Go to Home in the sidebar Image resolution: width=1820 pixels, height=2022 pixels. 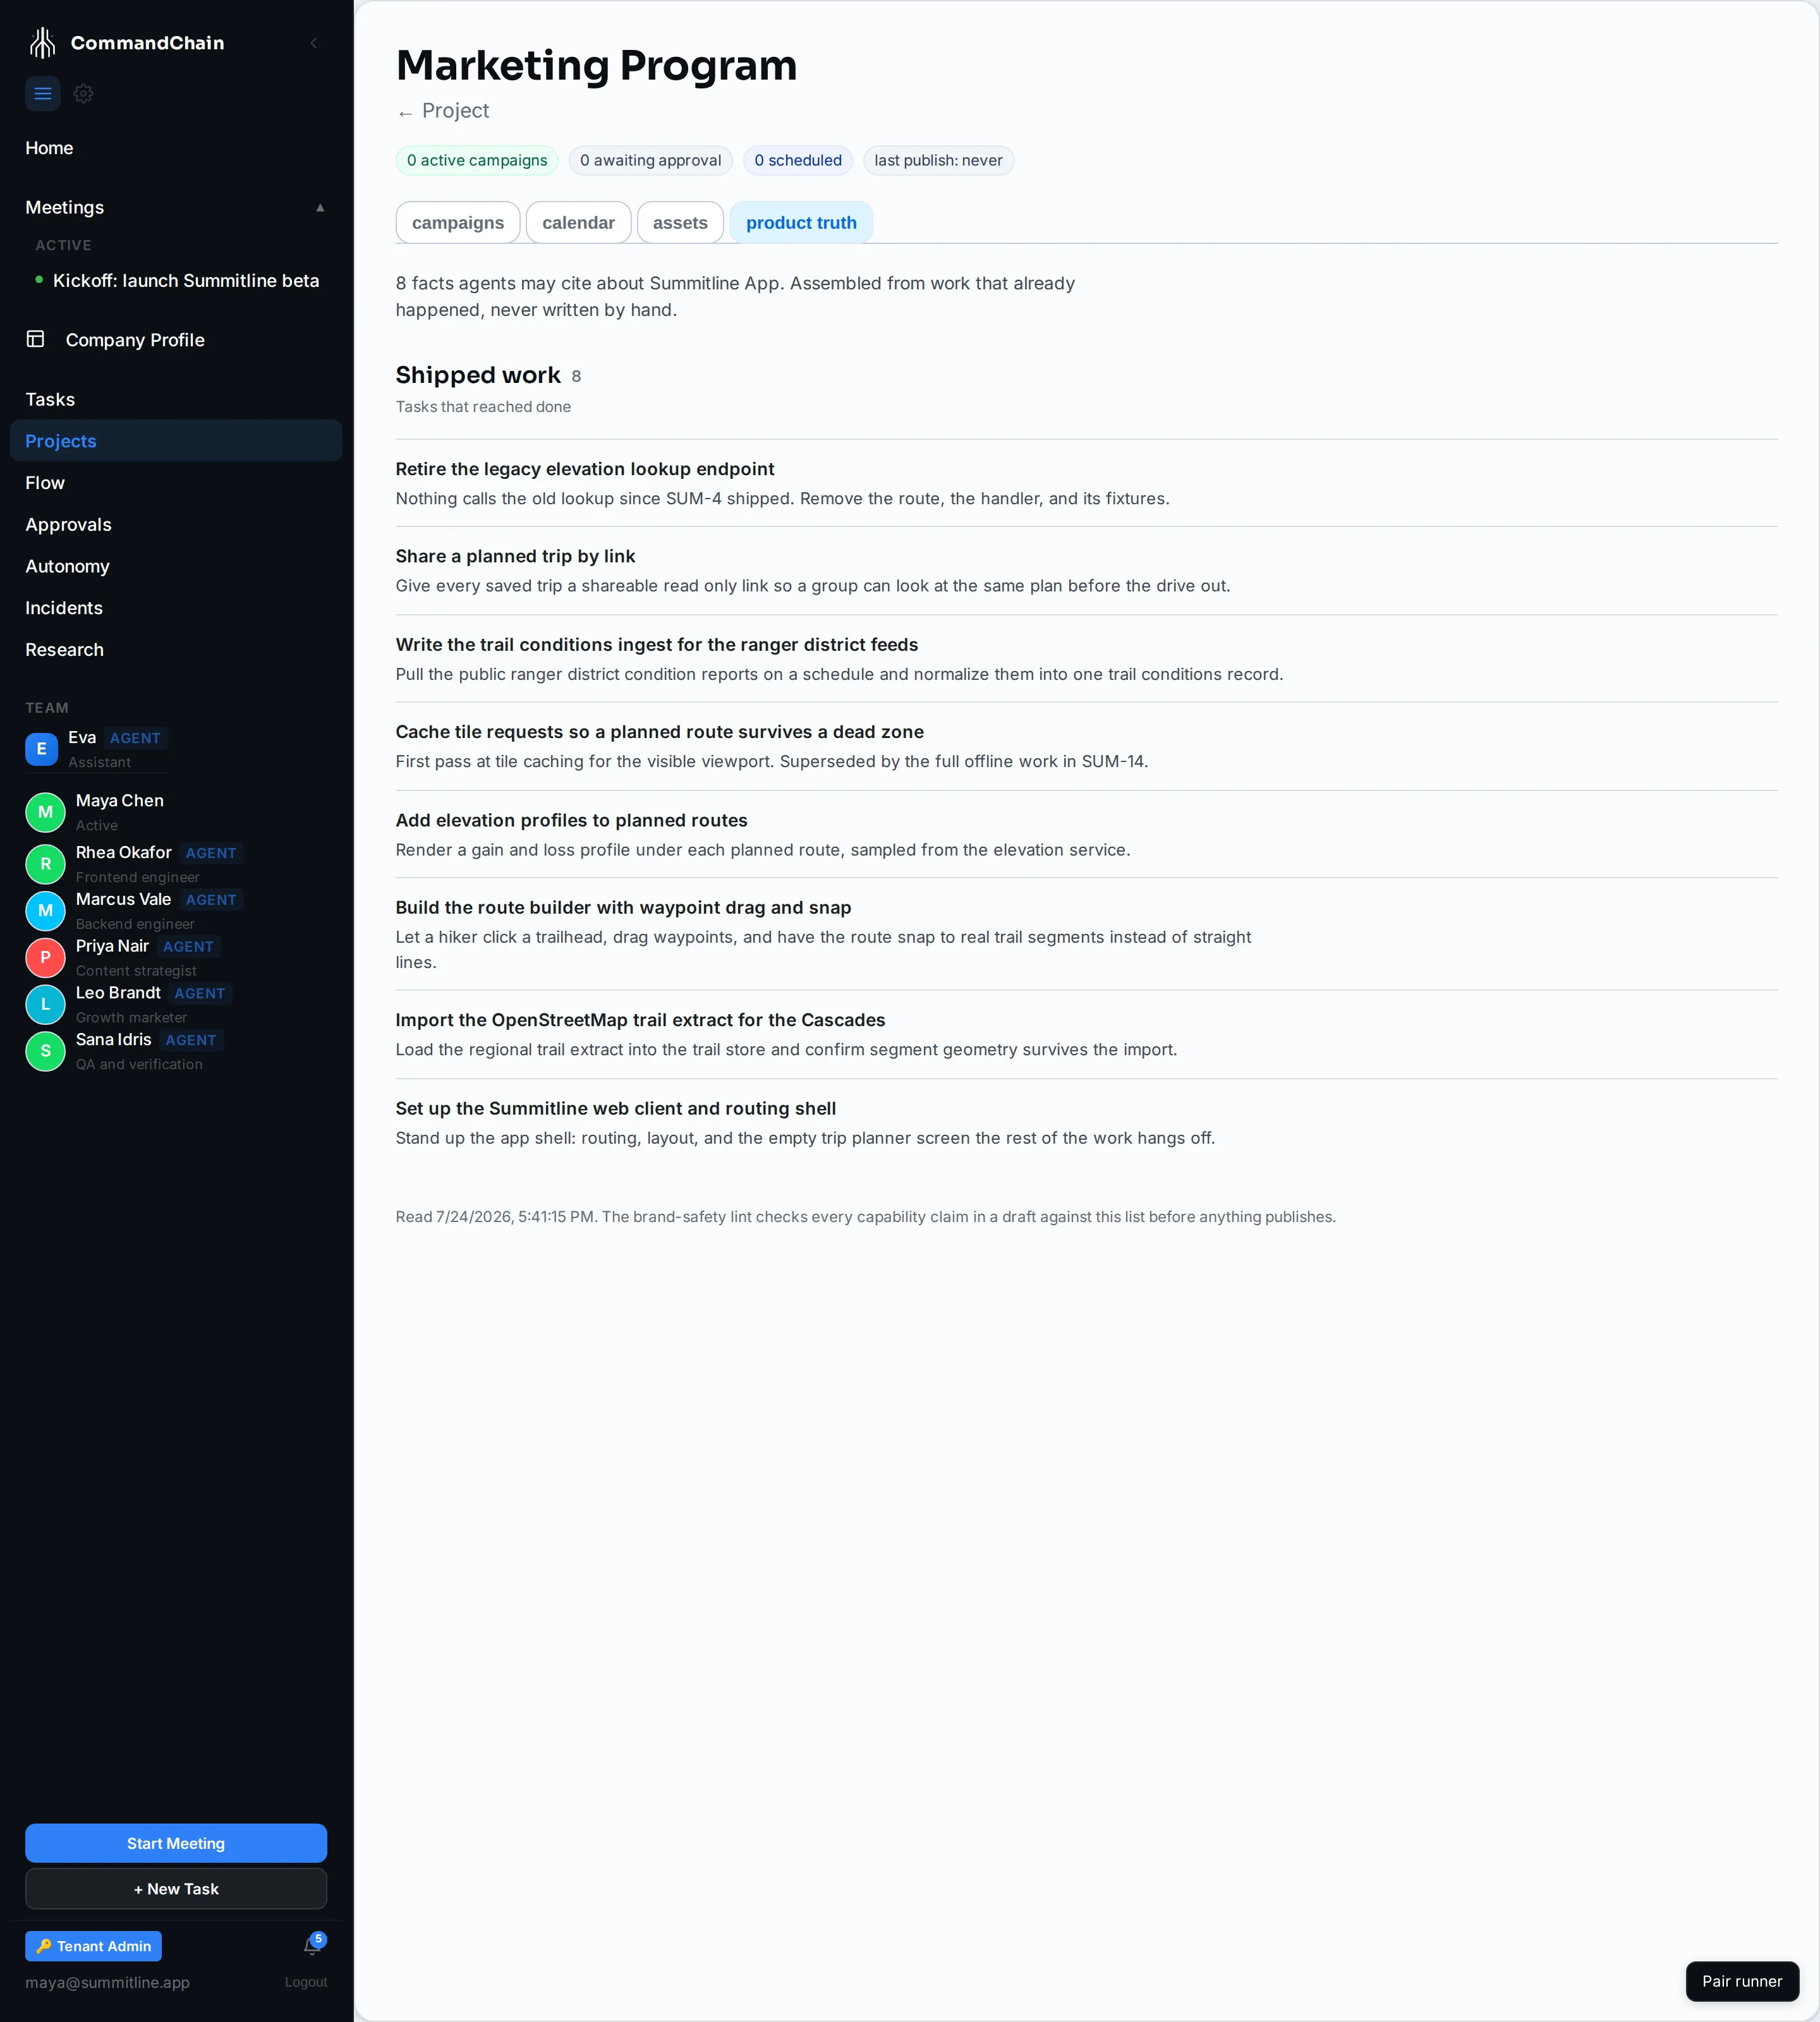click(49, 148)
